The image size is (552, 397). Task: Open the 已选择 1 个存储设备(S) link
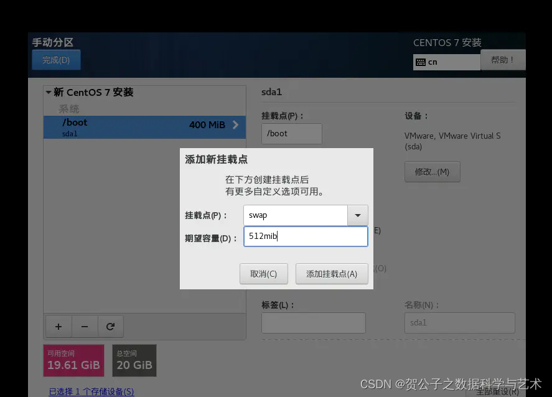[91, 391]
